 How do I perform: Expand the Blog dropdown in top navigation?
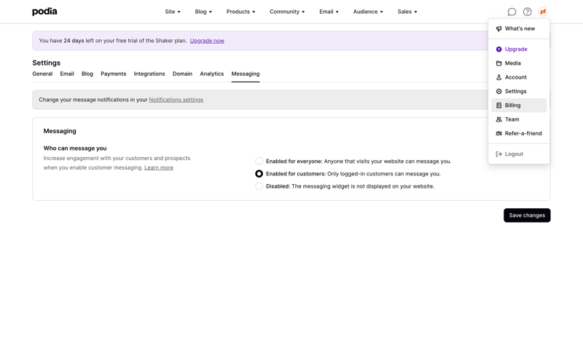pos(203,12)
